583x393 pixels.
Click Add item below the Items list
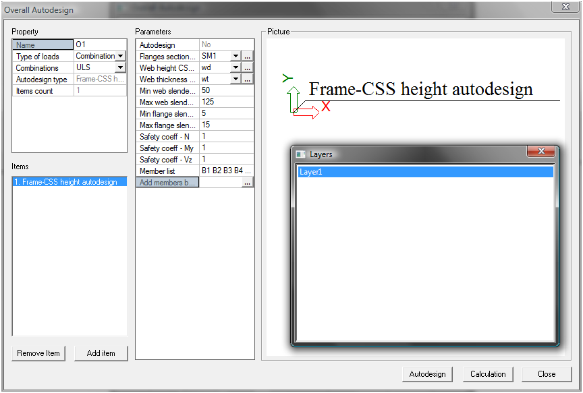click(x=101, y=353)
